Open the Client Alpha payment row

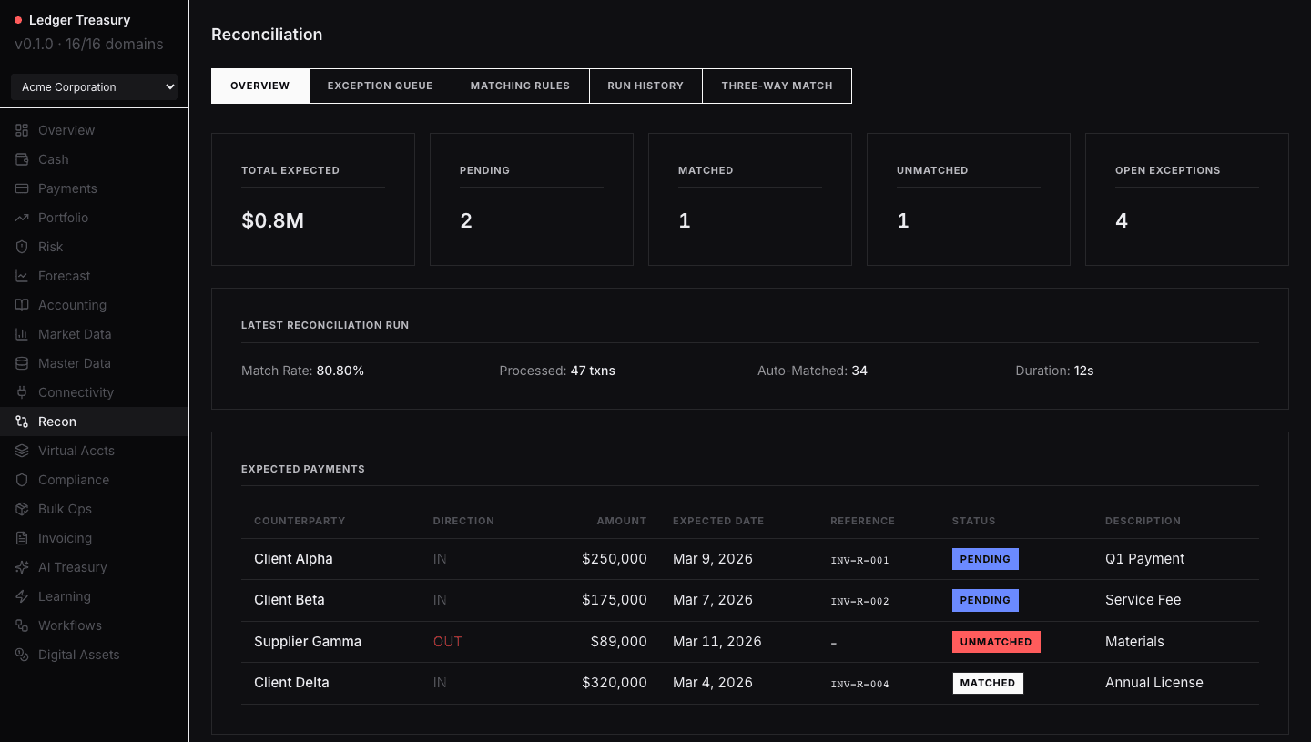(x=750, y=559)
